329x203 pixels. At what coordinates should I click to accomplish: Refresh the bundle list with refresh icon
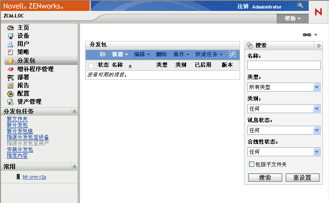[x=232, y=54]
